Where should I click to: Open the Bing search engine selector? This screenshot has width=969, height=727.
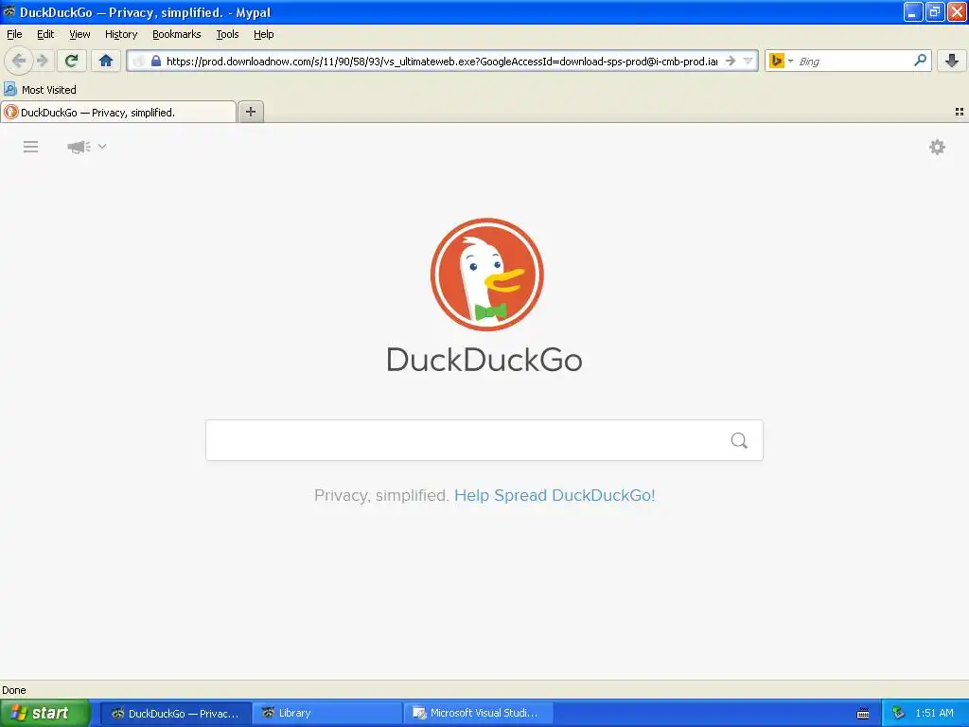pos(781,61)
